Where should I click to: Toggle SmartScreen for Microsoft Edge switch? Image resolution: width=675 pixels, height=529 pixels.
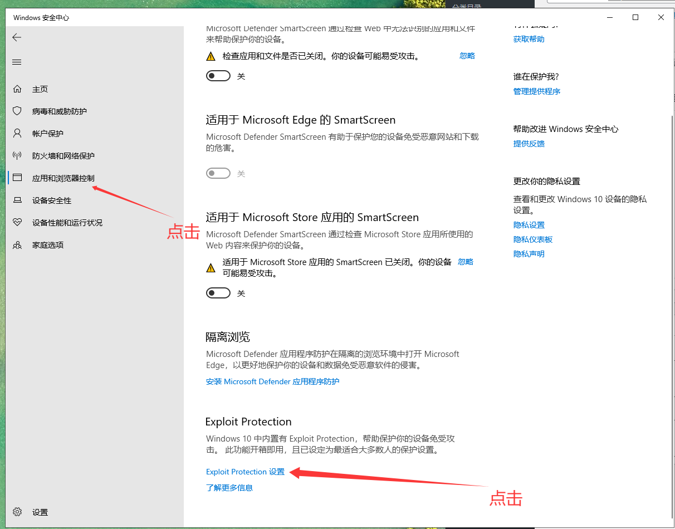point(218,174)
